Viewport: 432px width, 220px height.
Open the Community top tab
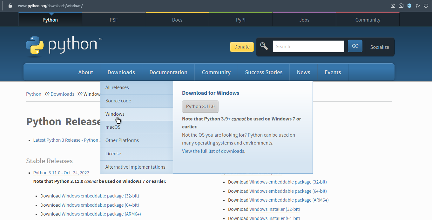pyautogui.click(x=368, y=20)
